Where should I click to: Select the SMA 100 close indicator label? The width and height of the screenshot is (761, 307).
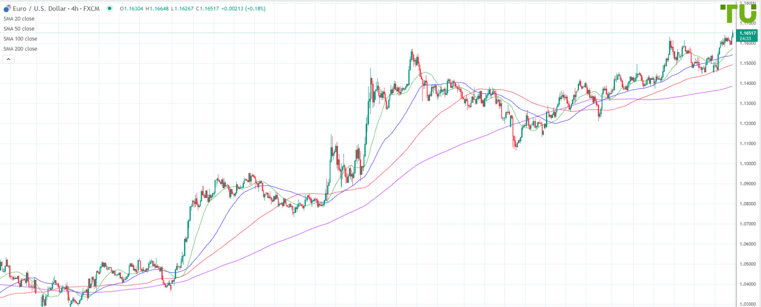pyautogui.click(x=20, y=39)
